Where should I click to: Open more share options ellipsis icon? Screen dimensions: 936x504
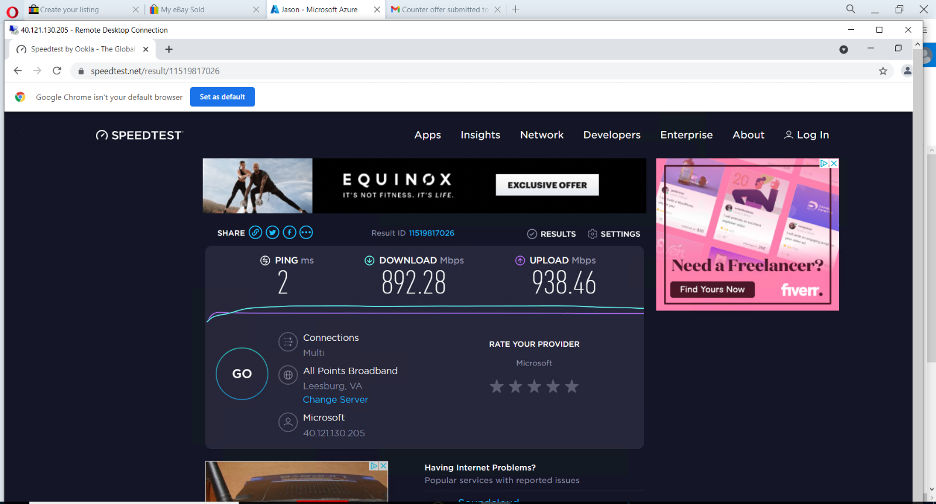[x=306, y=233]
